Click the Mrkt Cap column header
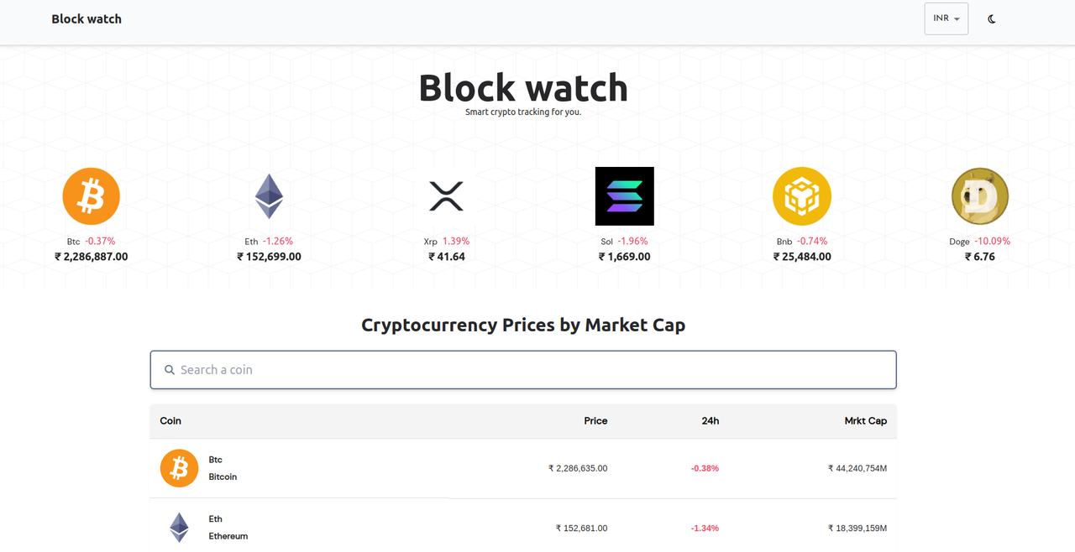 pyautogui.click(x=865, y=421)
